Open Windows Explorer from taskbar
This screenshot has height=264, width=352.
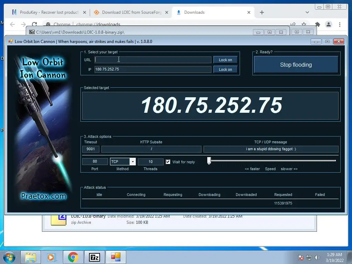31,257
